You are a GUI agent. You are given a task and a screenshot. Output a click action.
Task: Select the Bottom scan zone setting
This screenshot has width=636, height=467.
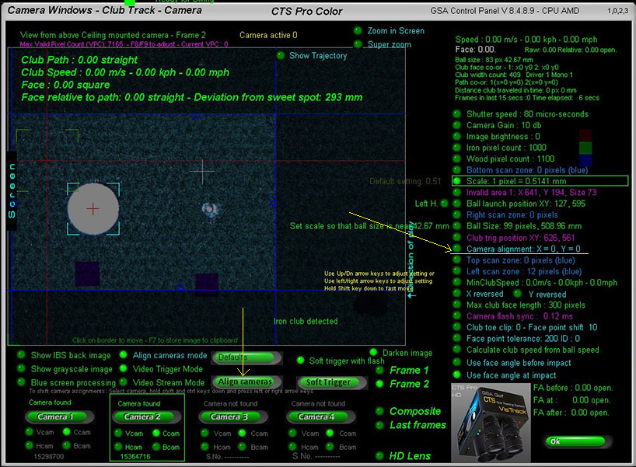[x=456, y=170]
